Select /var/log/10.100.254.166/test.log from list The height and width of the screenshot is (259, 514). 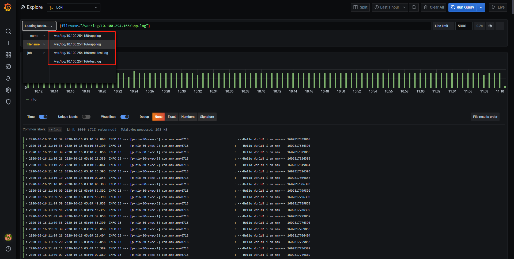(x=77, y=61)
